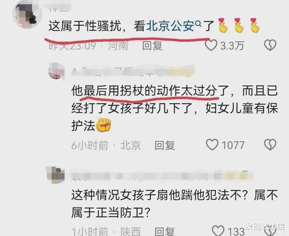The width and height of the screenshot is (289, 236).
Task: Tap the 1077 like count
Action: pyautogui.click(x=233, y=145)
